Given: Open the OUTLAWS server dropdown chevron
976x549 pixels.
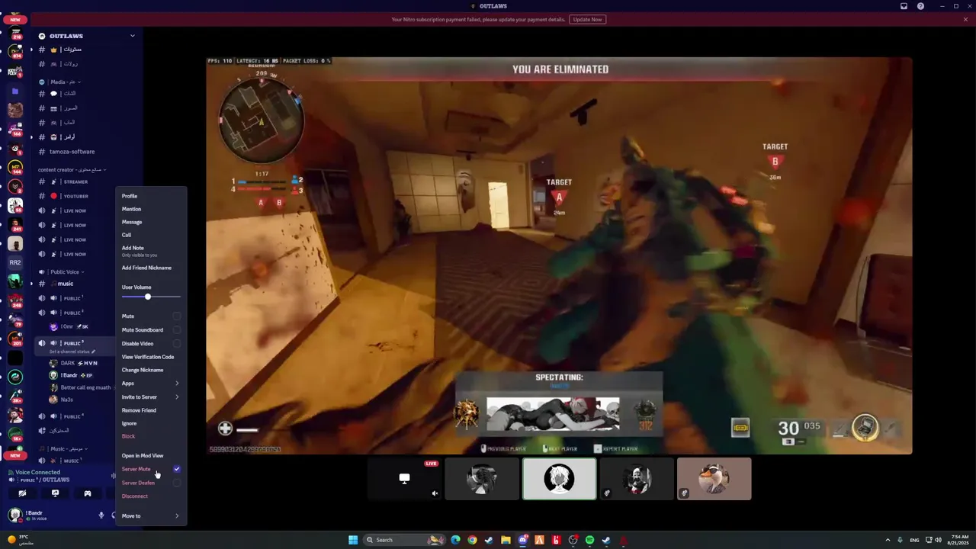Looking at the screenshot, I should pyautogui.click(x=132, y=36).
